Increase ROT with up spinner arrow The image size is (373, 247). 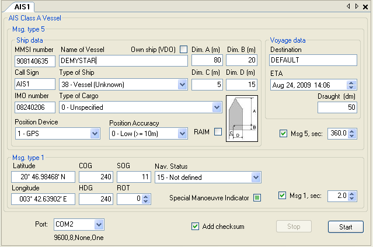[146, 197]
